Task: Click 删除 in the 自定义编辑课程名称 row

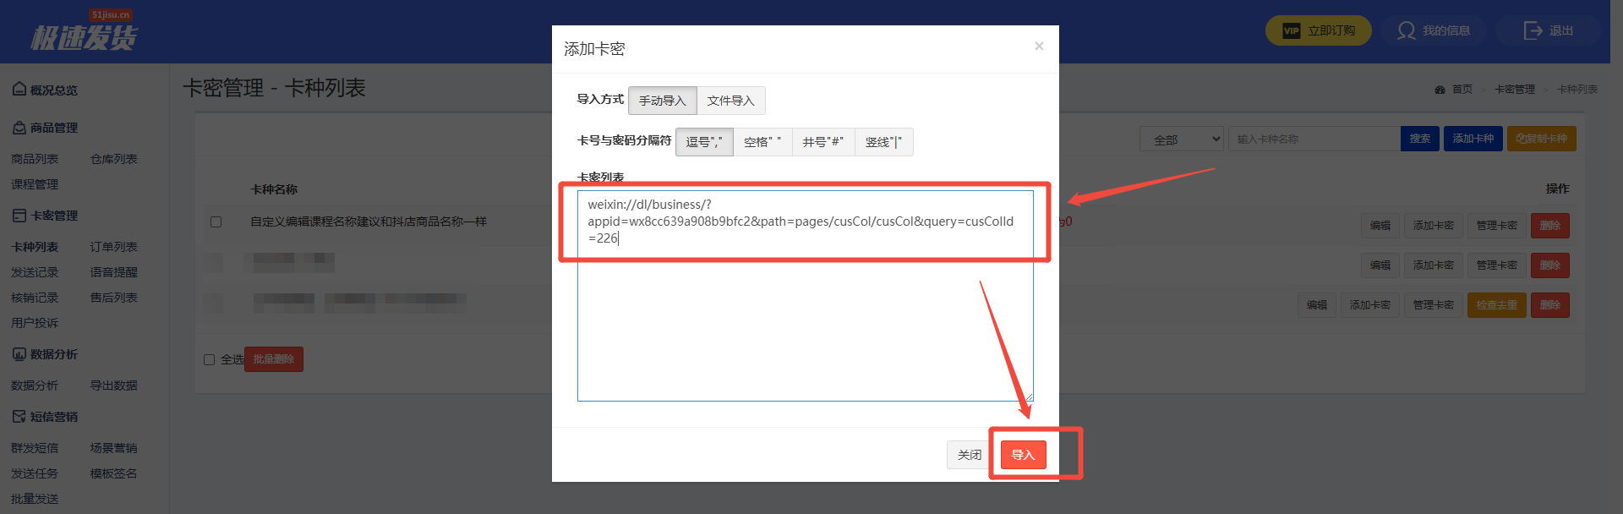Action: (1549, 226)
